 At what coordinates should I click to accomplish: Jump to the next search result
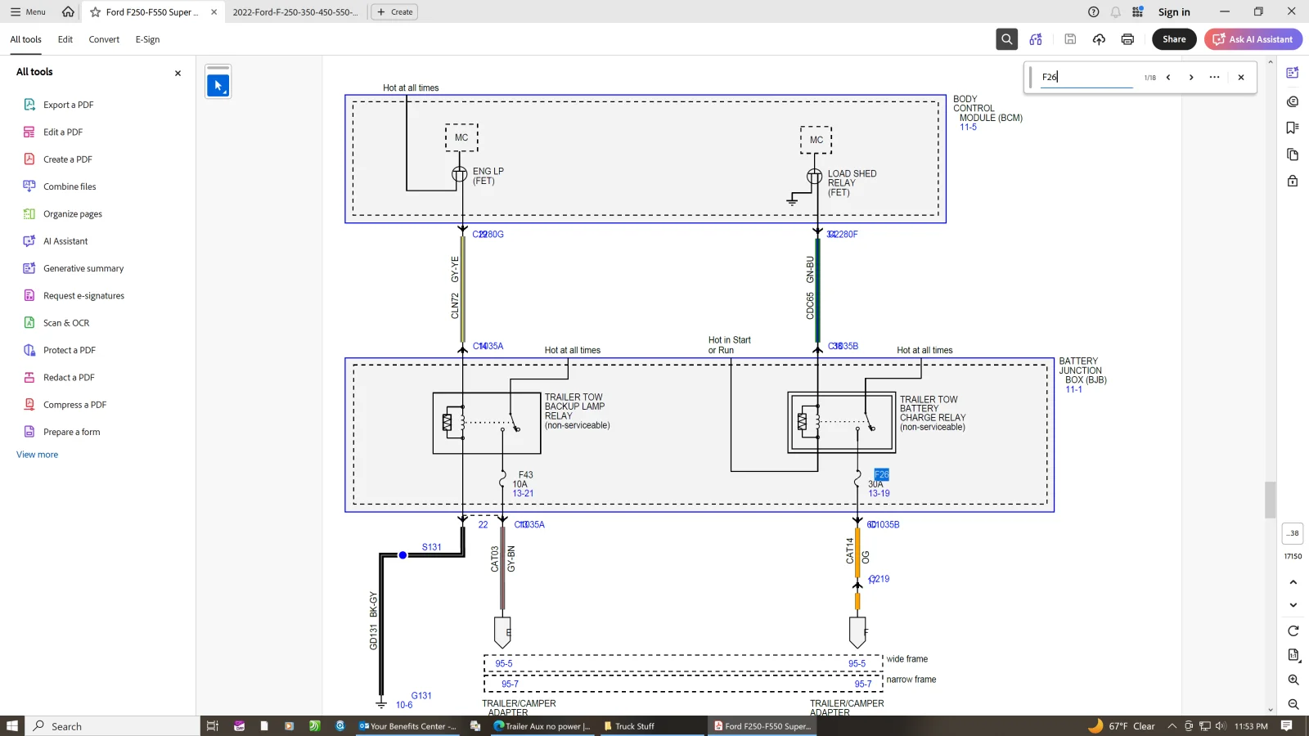pos(1190,78)
